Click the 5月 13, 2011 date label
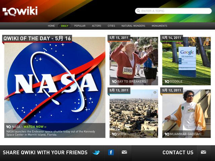 point(119,90)
